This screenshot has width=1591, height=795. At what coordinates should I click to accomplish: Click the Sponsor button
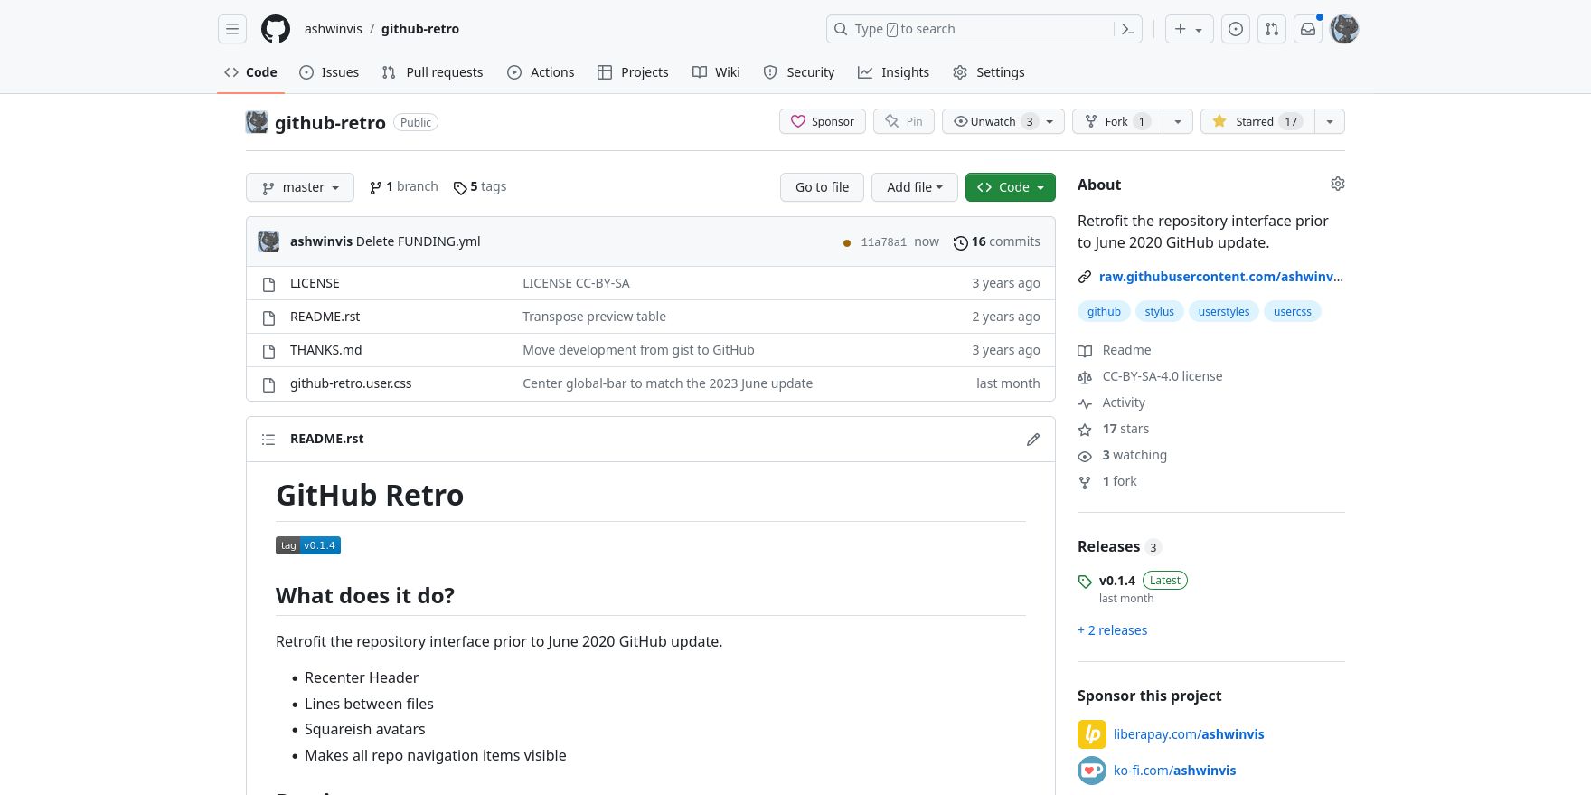click(x=823, y=121)
